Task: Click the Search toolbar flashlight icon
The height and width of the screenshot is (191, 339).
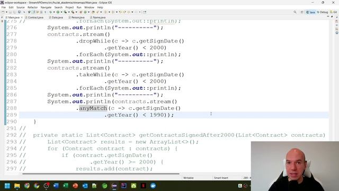Action: (x=97, y=12)
